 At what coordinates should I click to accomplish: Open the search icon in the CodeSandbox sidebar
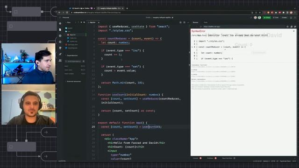(60, 35)
